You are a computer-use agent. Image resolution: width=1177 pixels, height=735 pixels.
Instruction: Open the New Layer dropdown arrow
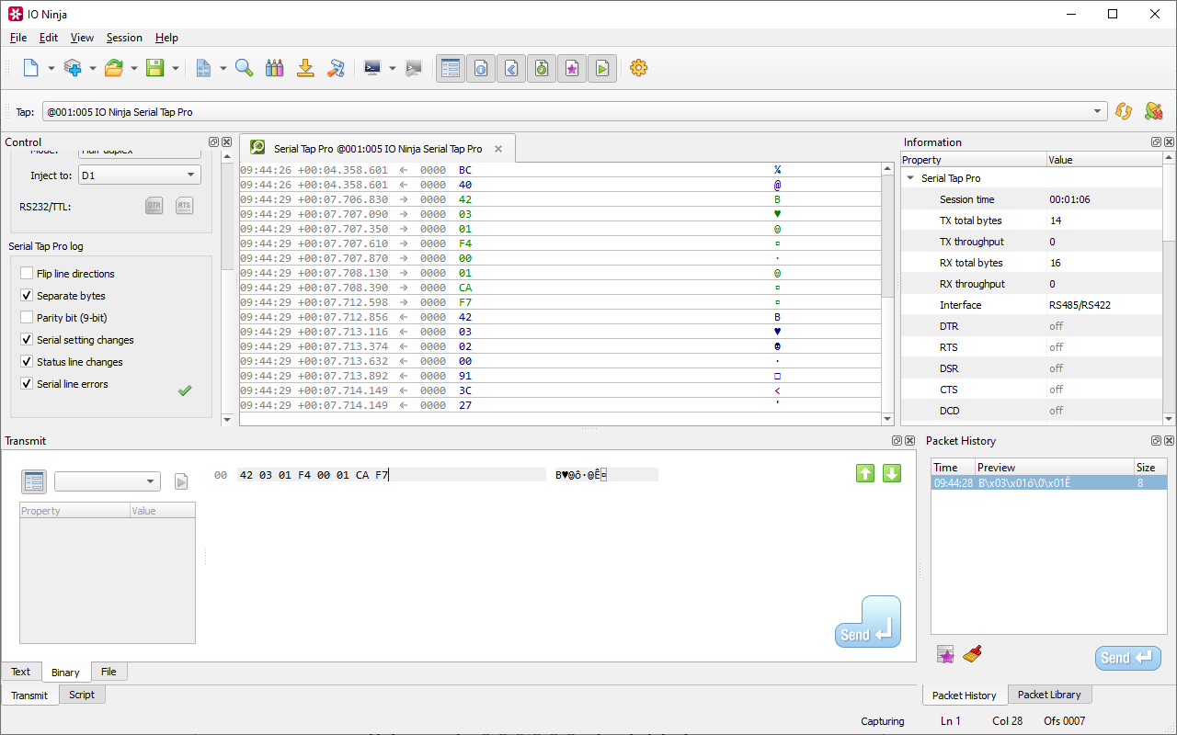point(92,68)
